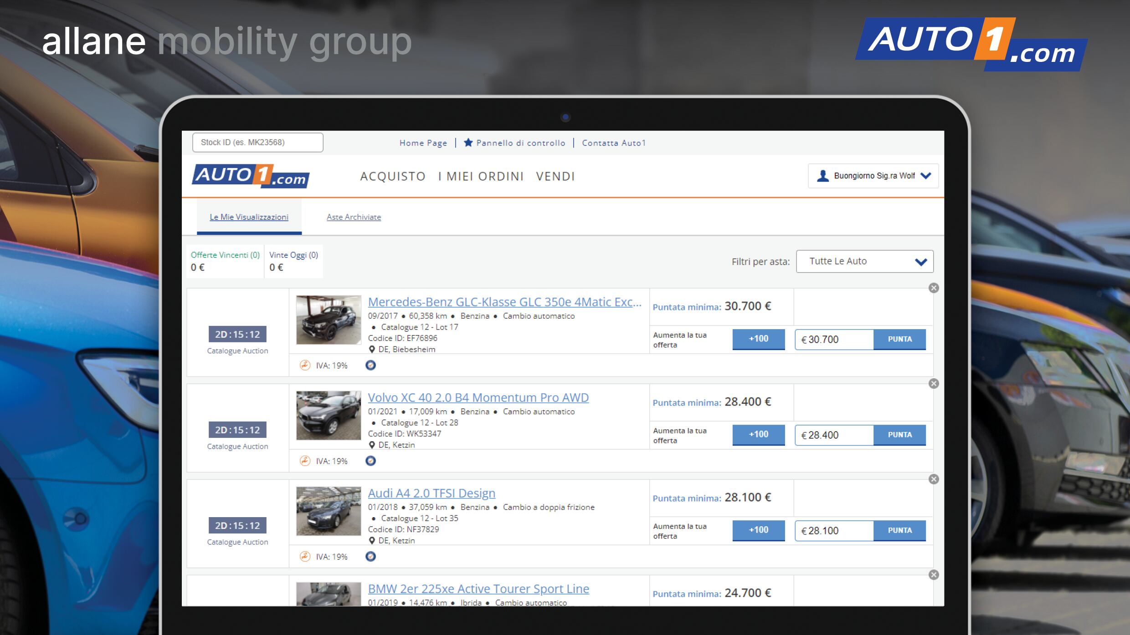Open the I MIEI ORDINI menu

click(481, 176)
